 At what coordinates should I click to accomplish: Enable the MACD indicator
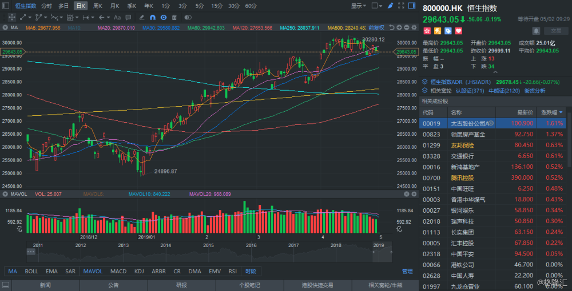[x=118, y=272]
